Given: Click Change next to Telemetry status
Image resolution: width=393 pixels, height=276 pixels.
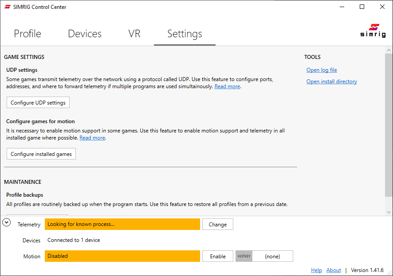Looking at the screenshot, I should click(x=218, y=225).
